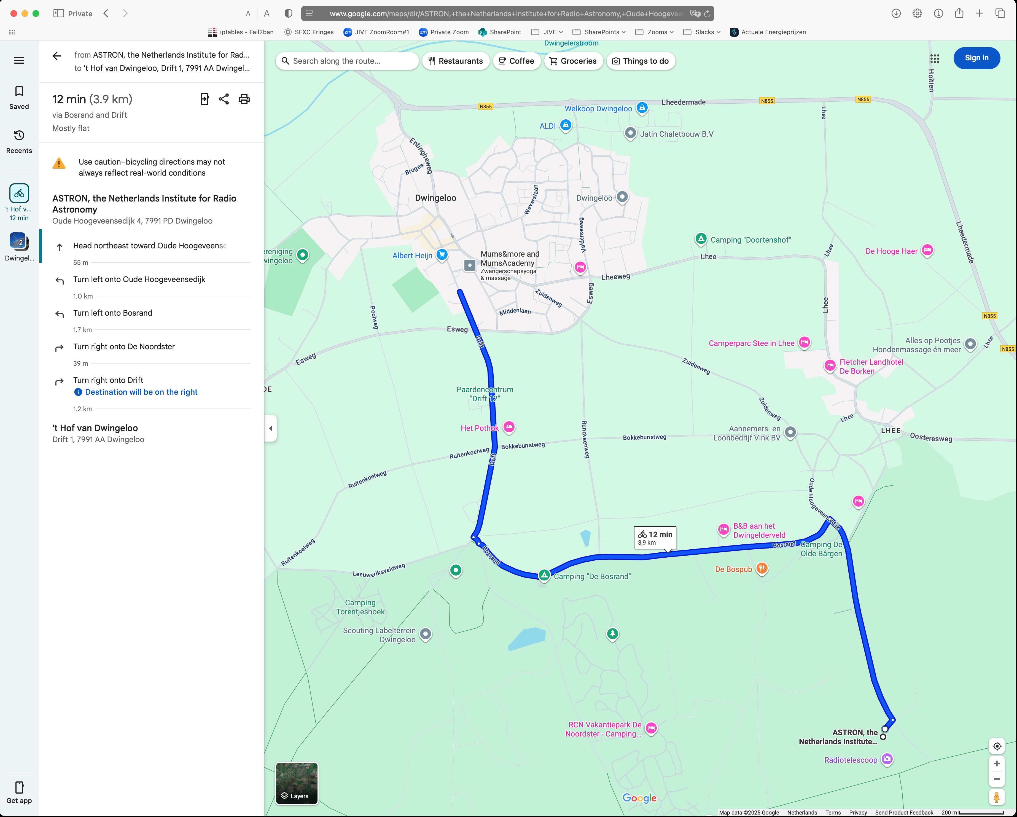Click the share route icon
The width and height of the screenshot is (1017, 817).
point(224,99)
